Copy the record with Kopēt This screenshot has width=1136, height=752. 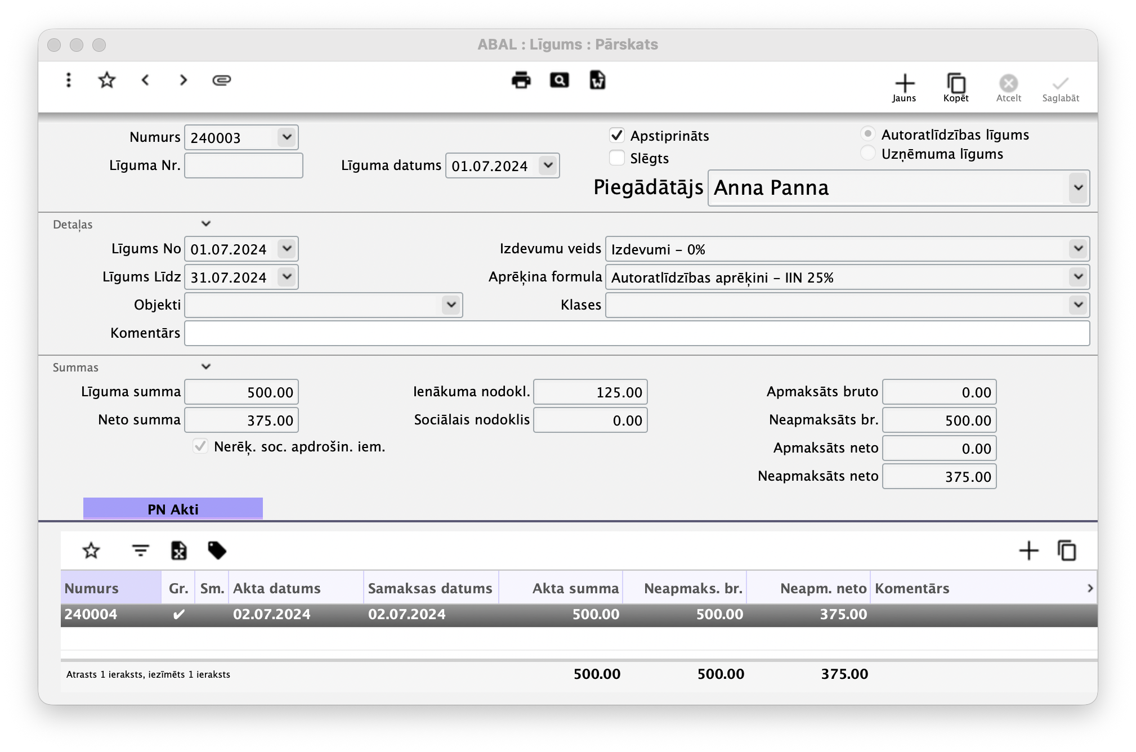[956, 88]
